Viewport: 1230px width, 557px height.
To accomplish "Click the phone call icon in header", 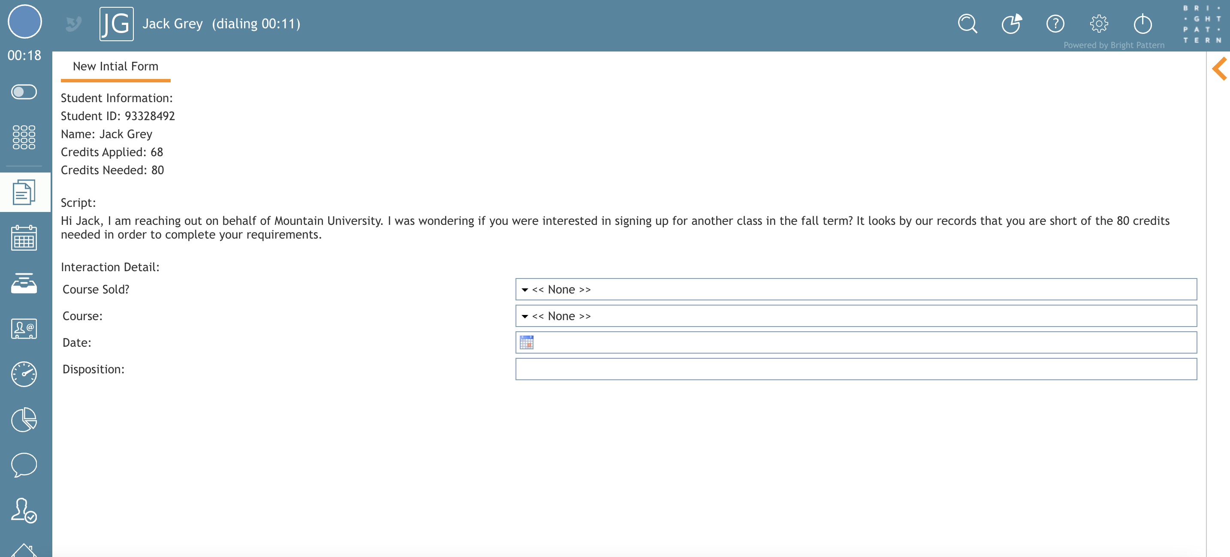I will [73, 24].
